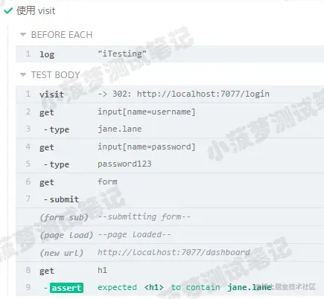Click the test title 使用 visit
Screen dimensions: 324x299
[36, 11]
